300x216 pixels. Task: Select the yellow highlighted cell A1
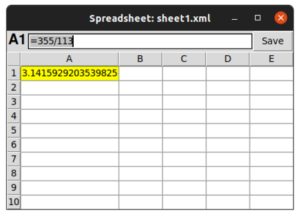pos(70,73)
